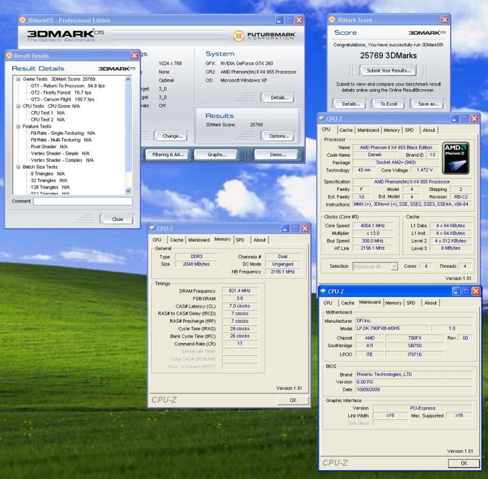
Task: Click the title icon of the CPU-Z memory window
Action: click(x=152, y=228)
